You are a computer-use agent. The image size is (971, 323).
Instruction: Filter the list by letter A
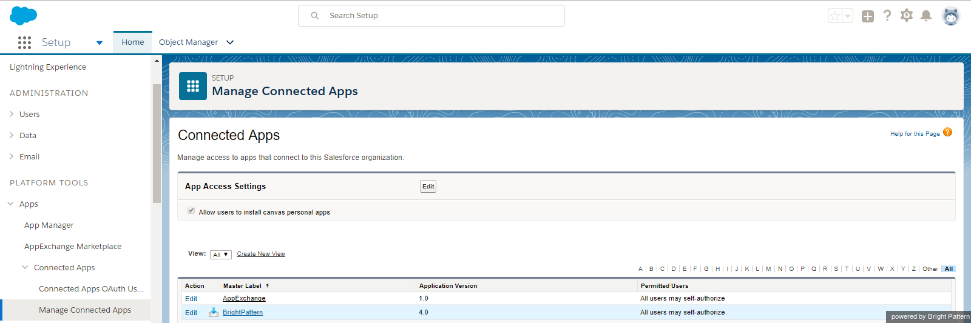coord(640,268)
